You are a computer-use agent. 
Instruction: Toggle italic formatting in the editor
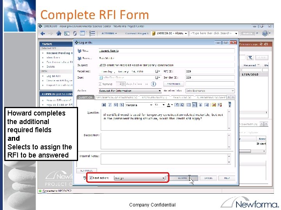(110, 105)
